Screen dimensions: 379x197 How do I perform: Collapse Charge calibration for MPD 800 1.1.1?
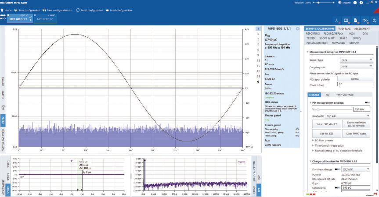tap(310, 162)
